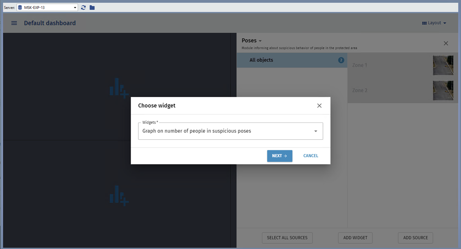This screenshot has height=249, width=461.
Task: Click the refresh server icon
Action: (84, 7)
